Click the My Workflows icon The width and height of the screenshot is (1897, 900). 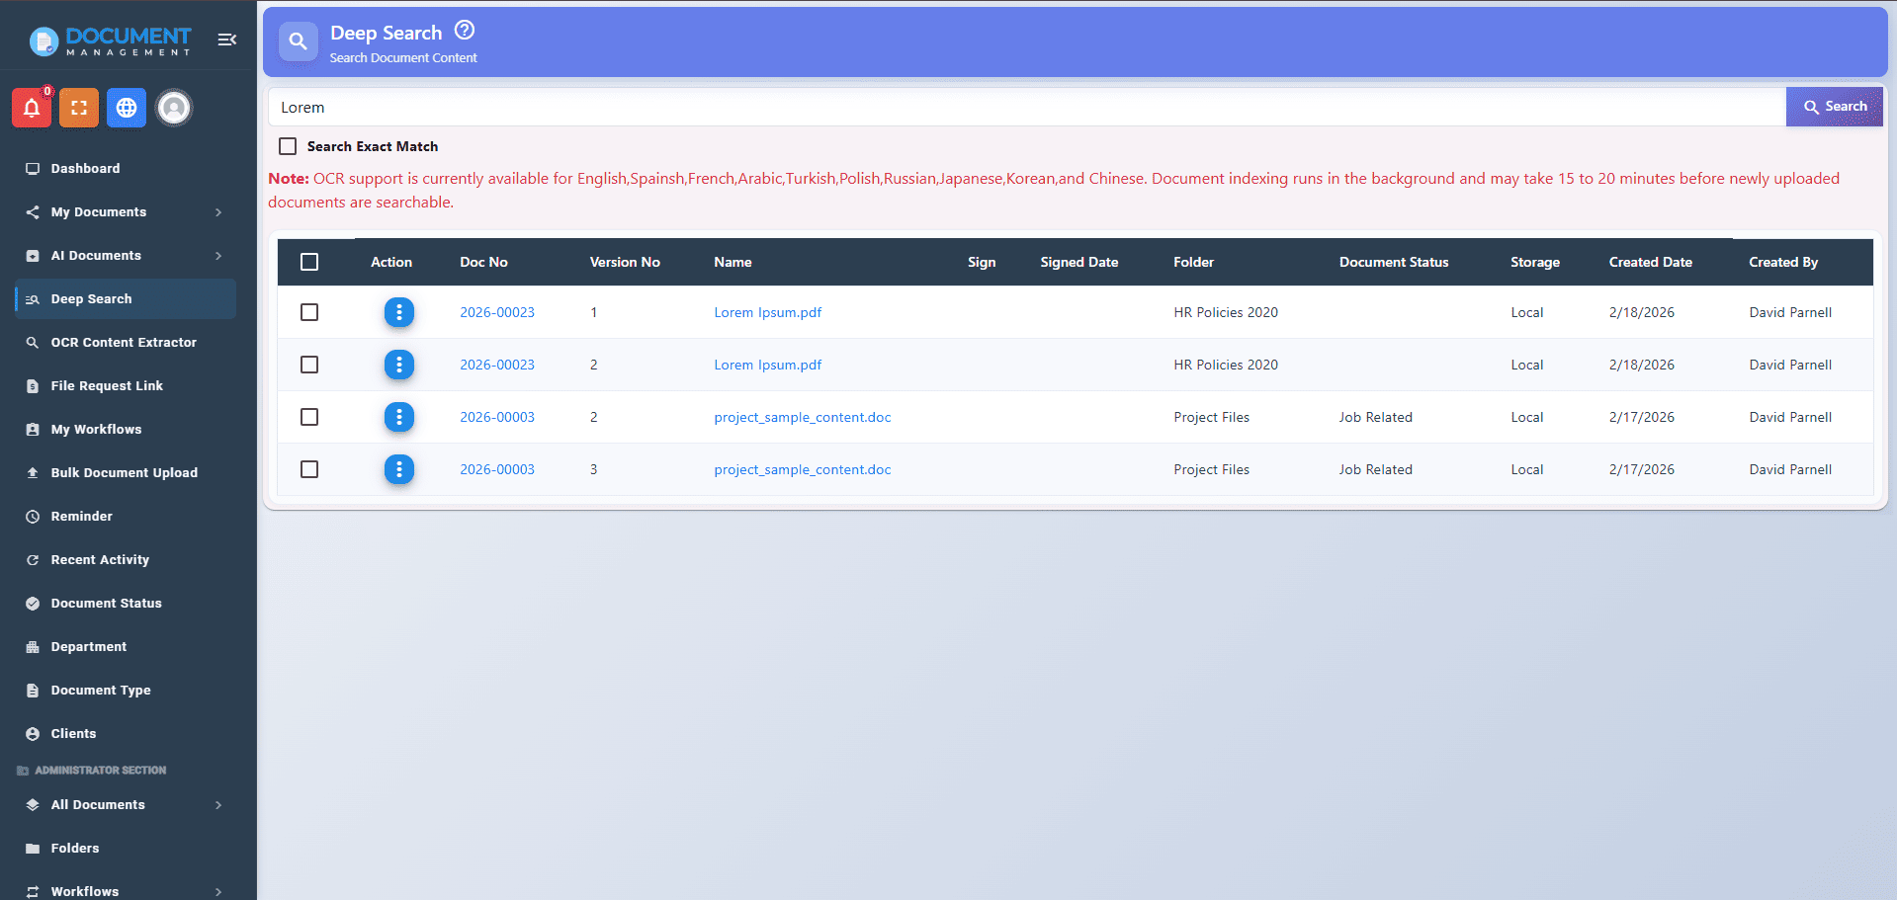33,430
